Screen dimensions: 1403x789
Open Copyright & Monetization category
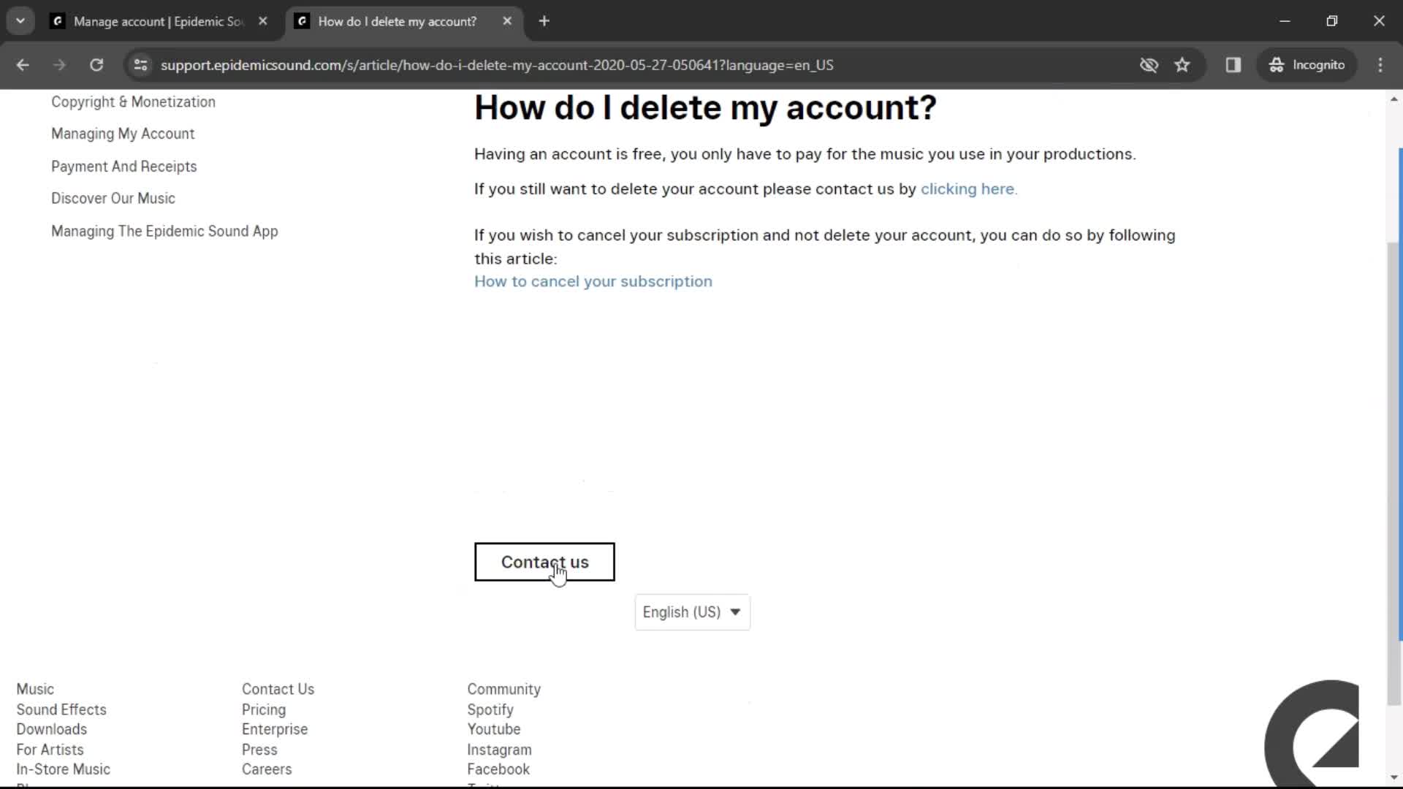(133, 102)
